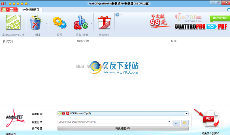Click the 转换文件 column header
The width and height of the screenshot is (230, 135).
[8, 42]
